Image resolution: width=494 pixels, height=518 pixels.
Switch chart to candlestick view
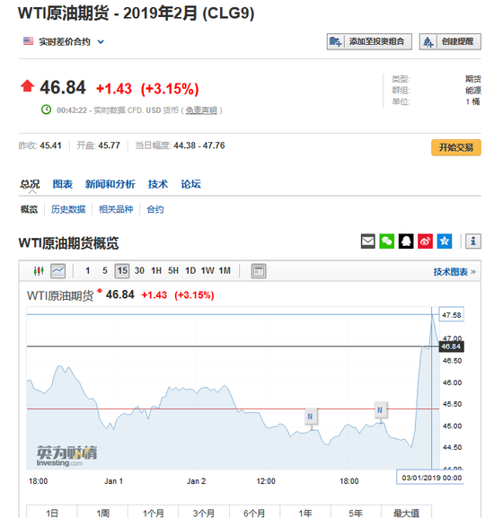tap(39, 271)
